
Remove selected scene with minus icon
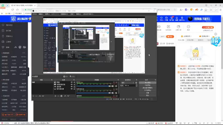tap(36, 96)
